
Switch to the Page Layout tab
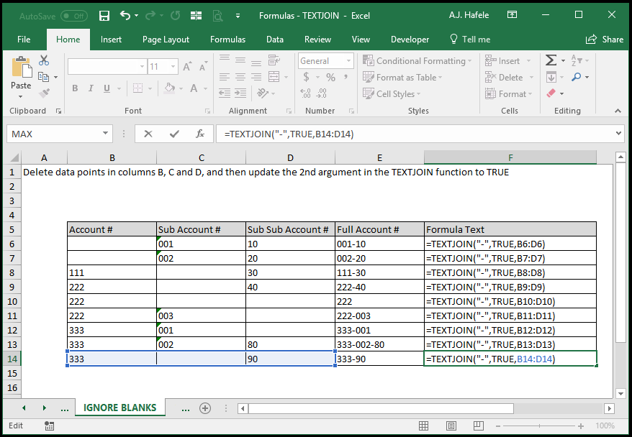pyautogui.click(x=166, y=40)
